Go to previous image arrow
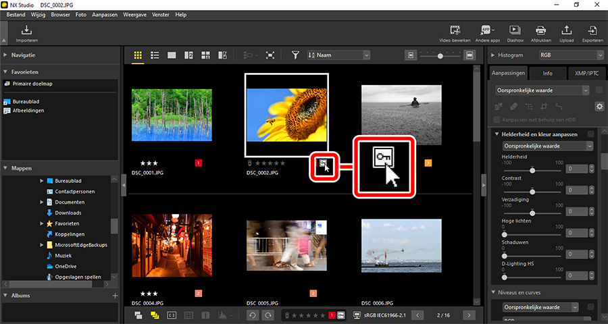Viewport: 608px width, 324px height. pyautogui.click(x=417, y=315)
